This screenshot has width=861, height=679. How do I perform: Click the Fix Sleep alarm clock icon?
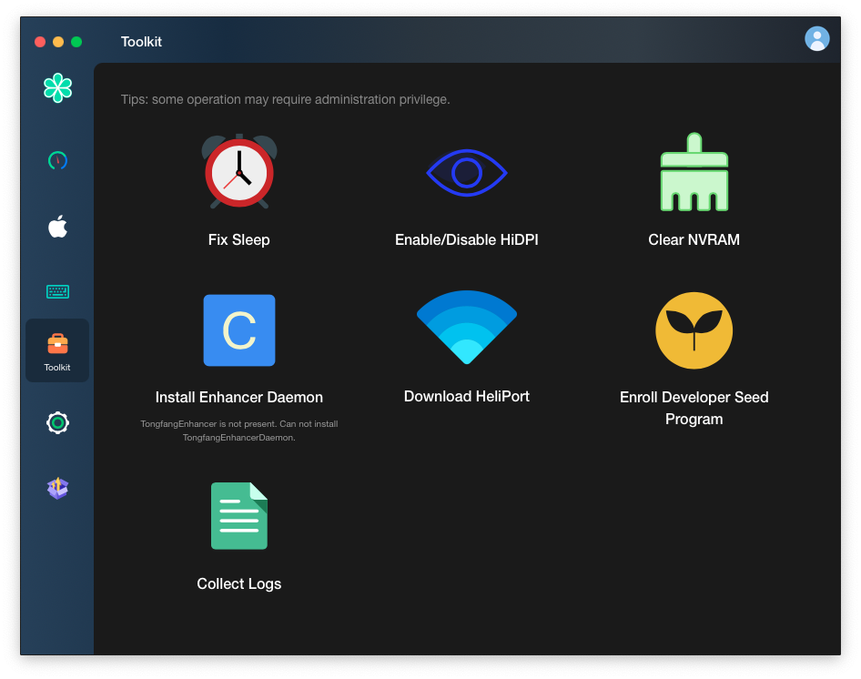[x=238, y=171]
